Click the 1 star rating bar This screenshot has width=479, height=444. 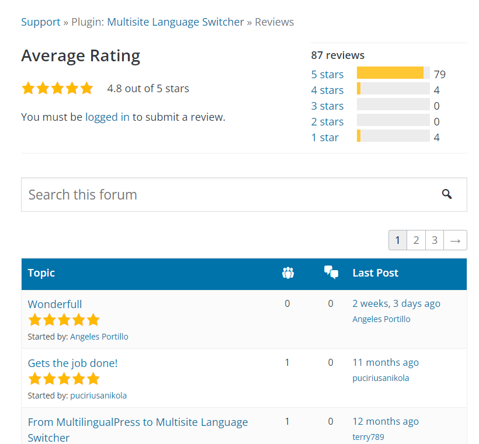[393, 136]
